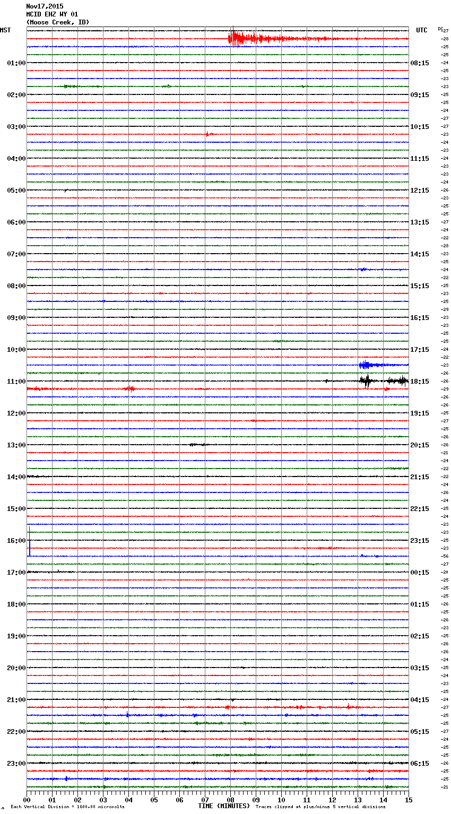Select the 20:00 MST time label
Viewport: 451px width, 814px height.
coord(16,668)
